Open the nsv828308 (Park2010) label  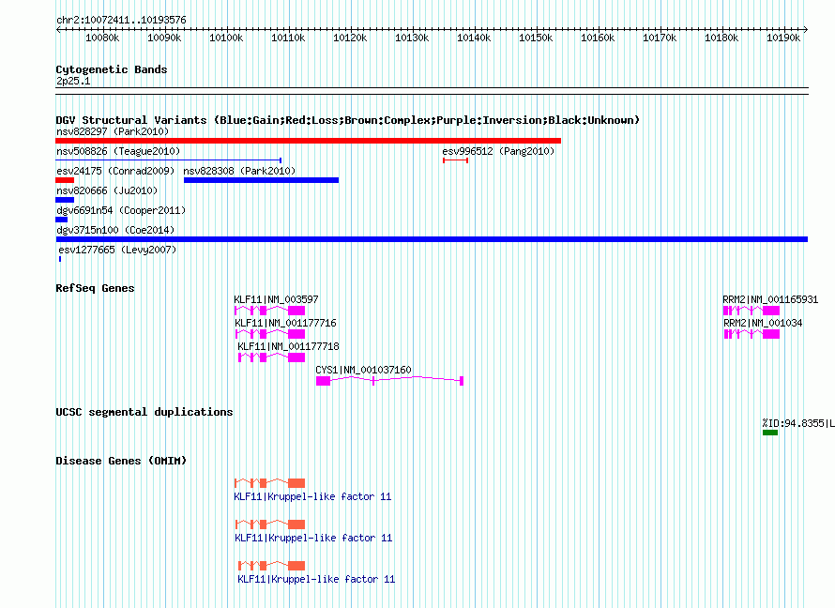click(x=239, y=171)
